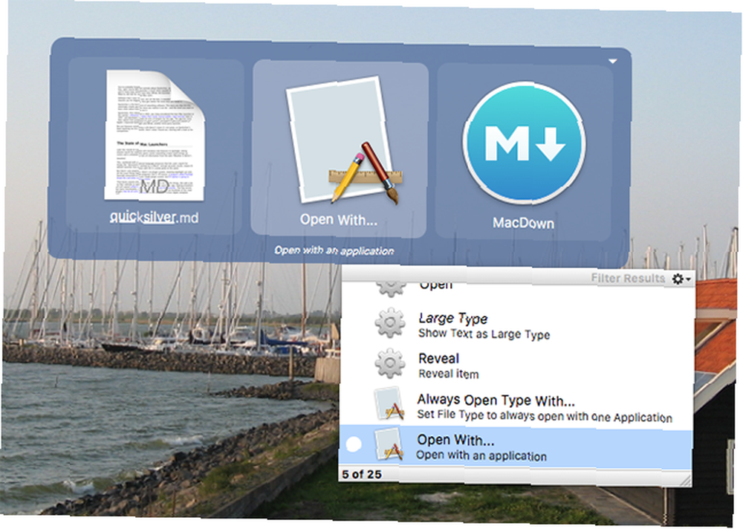Choose the MacDown application icon

tap(524, 143)
